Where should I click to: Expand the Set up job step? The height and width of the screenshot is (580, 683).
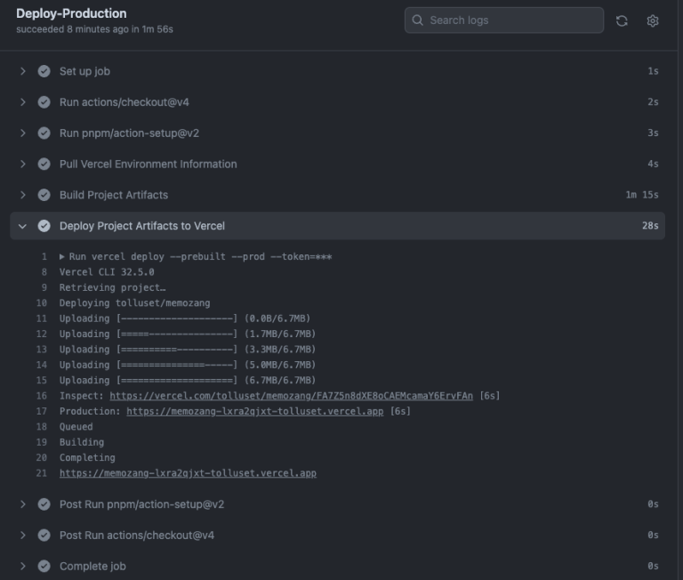pyautogui.click(x=23, y=71)
